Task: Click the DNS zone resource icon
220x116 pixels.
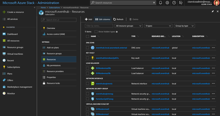Action: point(92,48)
